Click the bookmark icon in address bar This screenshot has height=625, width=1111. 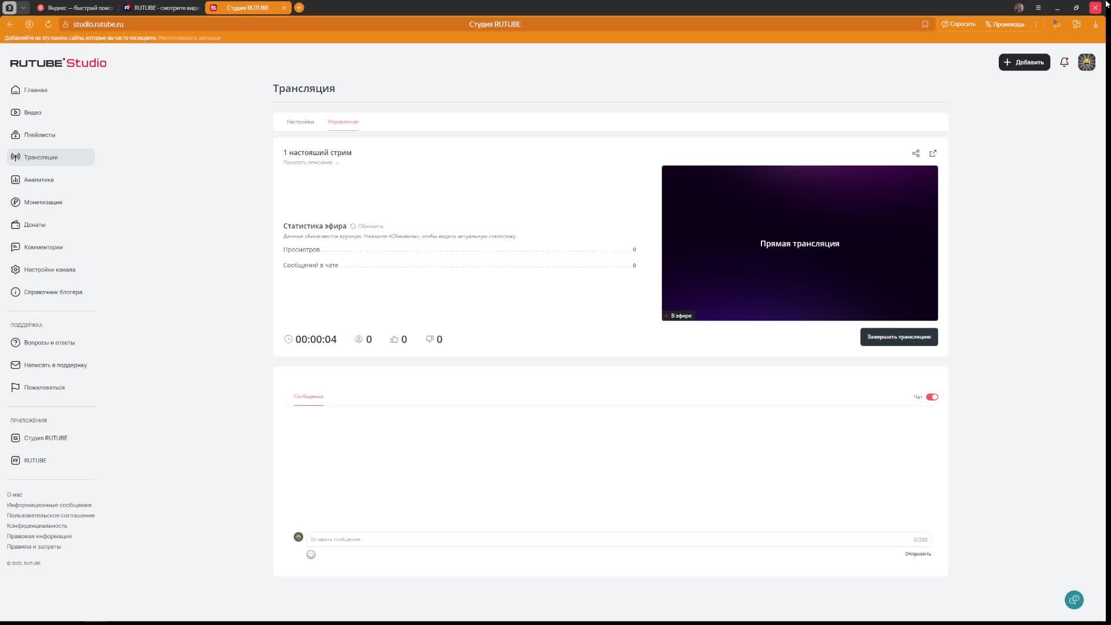[x=925, y=24]
